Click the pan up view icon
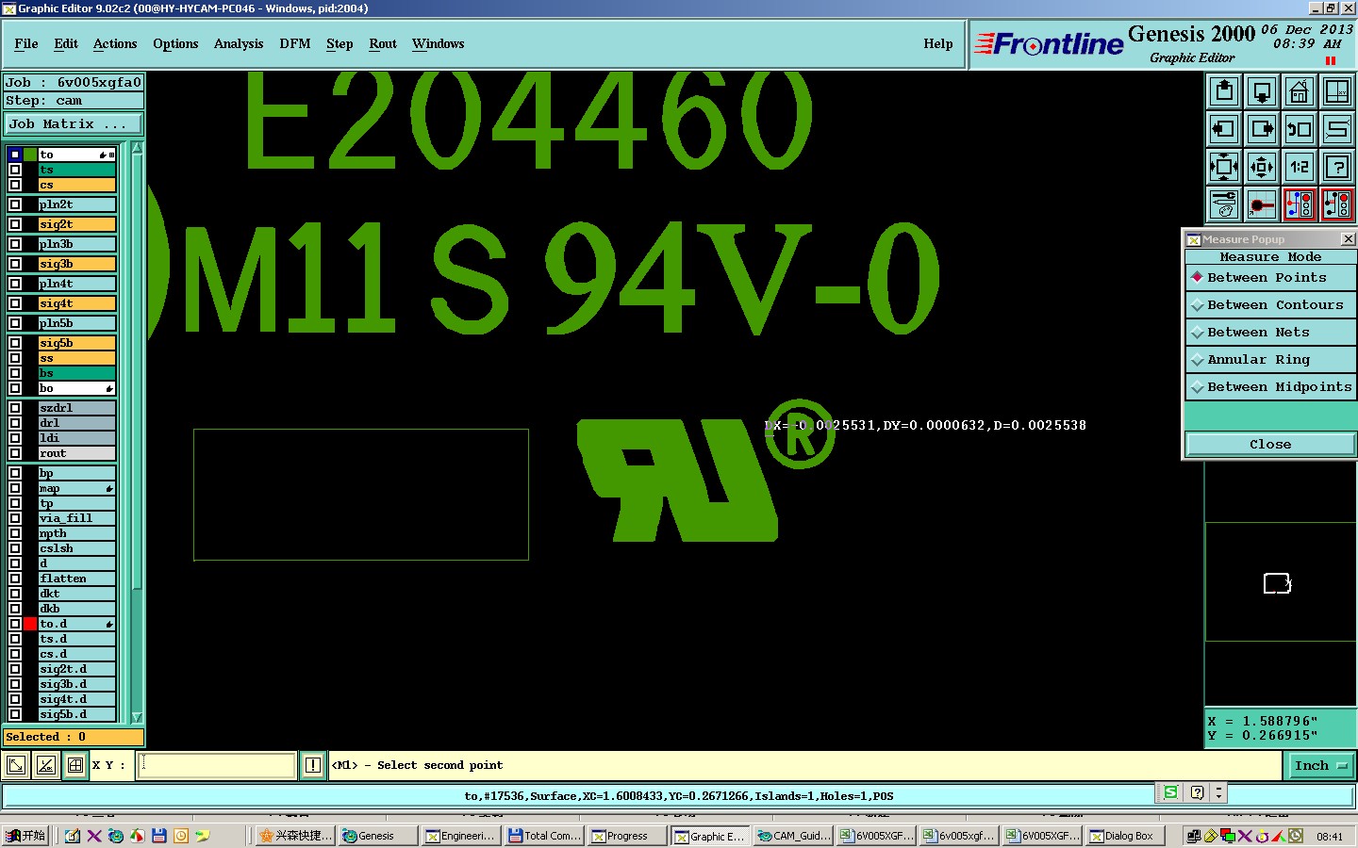The width and height of the screenshot is (1358, 848). coord(1224,91)
